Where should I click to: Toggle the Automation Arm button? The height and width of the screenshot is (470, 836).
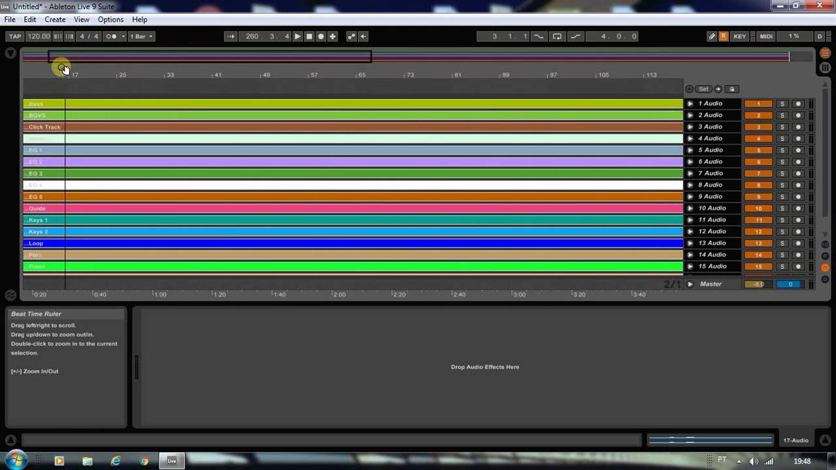point(351,37)
